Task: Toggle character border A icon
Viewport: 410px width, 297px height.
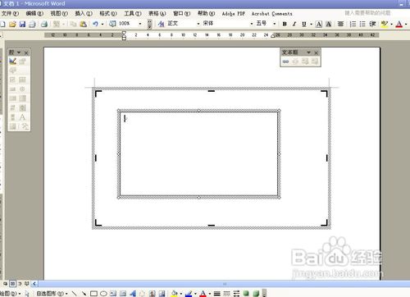Action: coord(319,24)
